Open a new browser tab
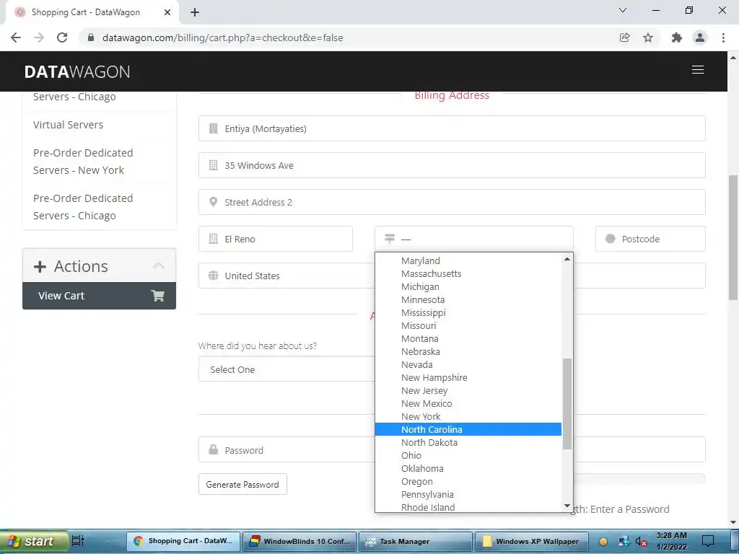739x554 pixels. pyautogui.click(x=195, y=12)
